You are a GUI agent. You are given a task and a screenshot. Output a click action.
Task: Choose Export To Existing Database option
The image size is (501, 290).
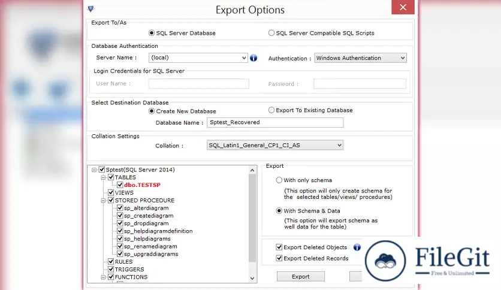(271, 110)
